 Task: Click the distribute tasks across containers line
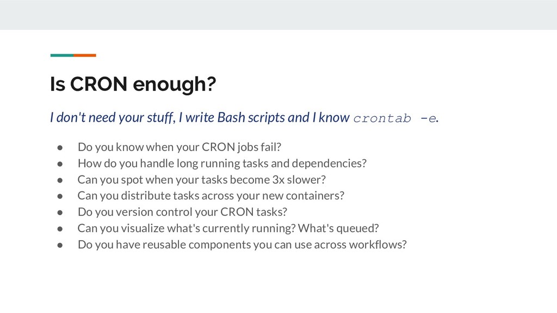(211, 196)
